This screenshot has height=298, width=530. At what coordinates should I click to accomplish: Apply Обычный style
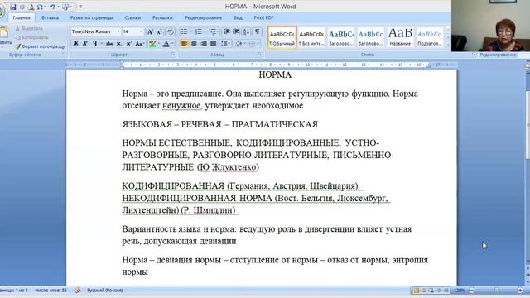[282, 37]
